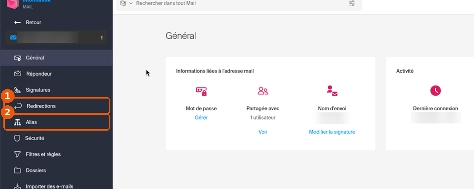Open the Alias menu entry

[x=56, y=122]
